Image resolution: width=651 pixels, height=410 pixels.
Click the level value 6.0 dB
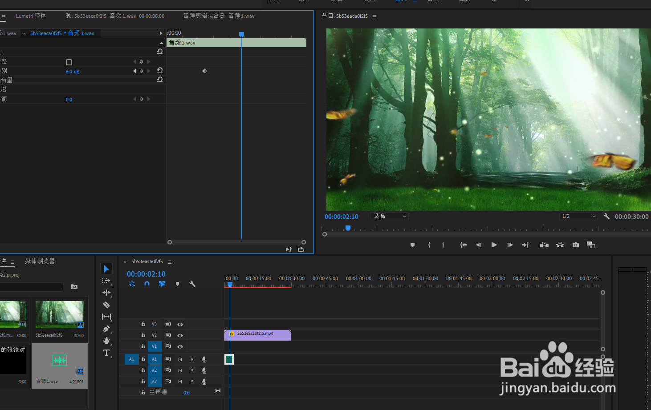pos(73,72)
